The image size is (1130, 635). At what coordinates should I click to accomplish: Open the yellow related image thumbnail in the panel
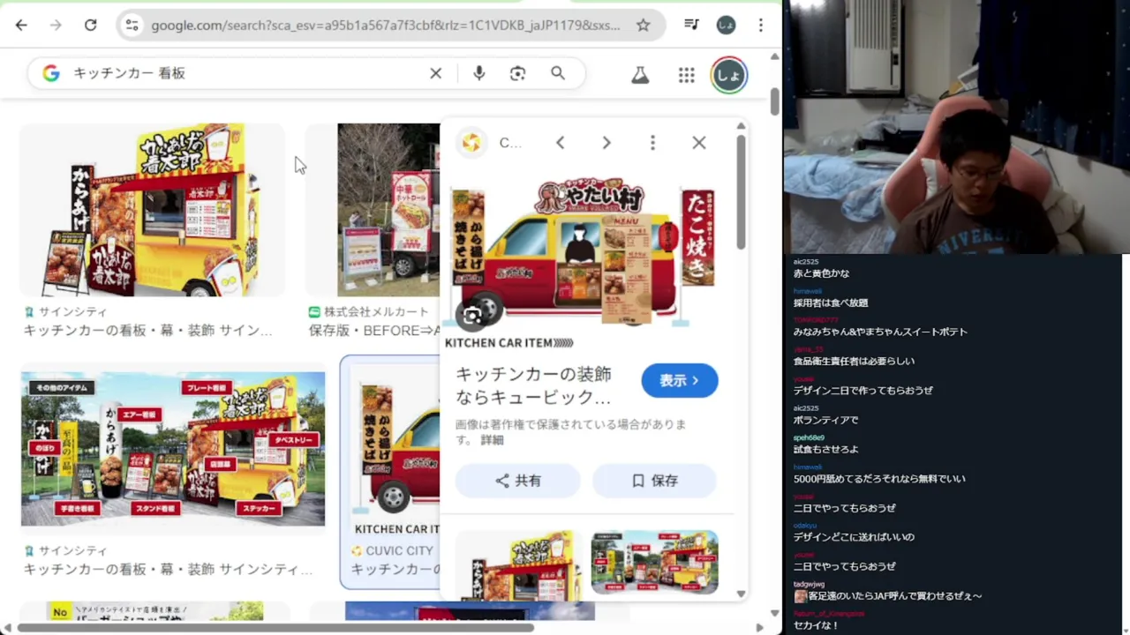tap(519, 564)
